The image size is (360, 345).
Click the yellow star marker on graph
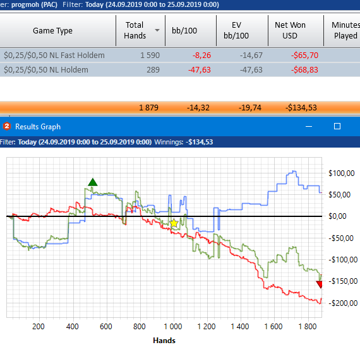click(174, 223)
